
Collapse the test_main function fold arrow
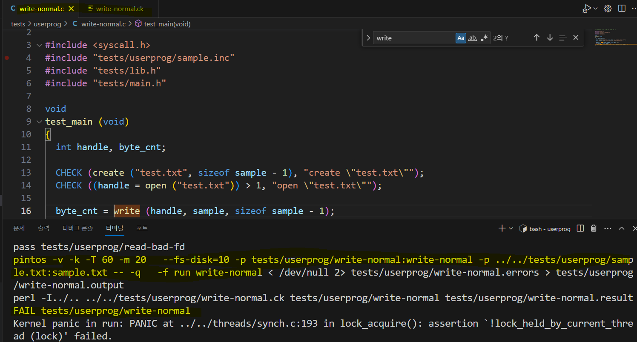pyautogui.click(x=39, y=122)
